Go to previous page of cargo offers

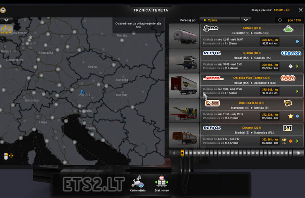pyautogui.click(x=173, y=153)
